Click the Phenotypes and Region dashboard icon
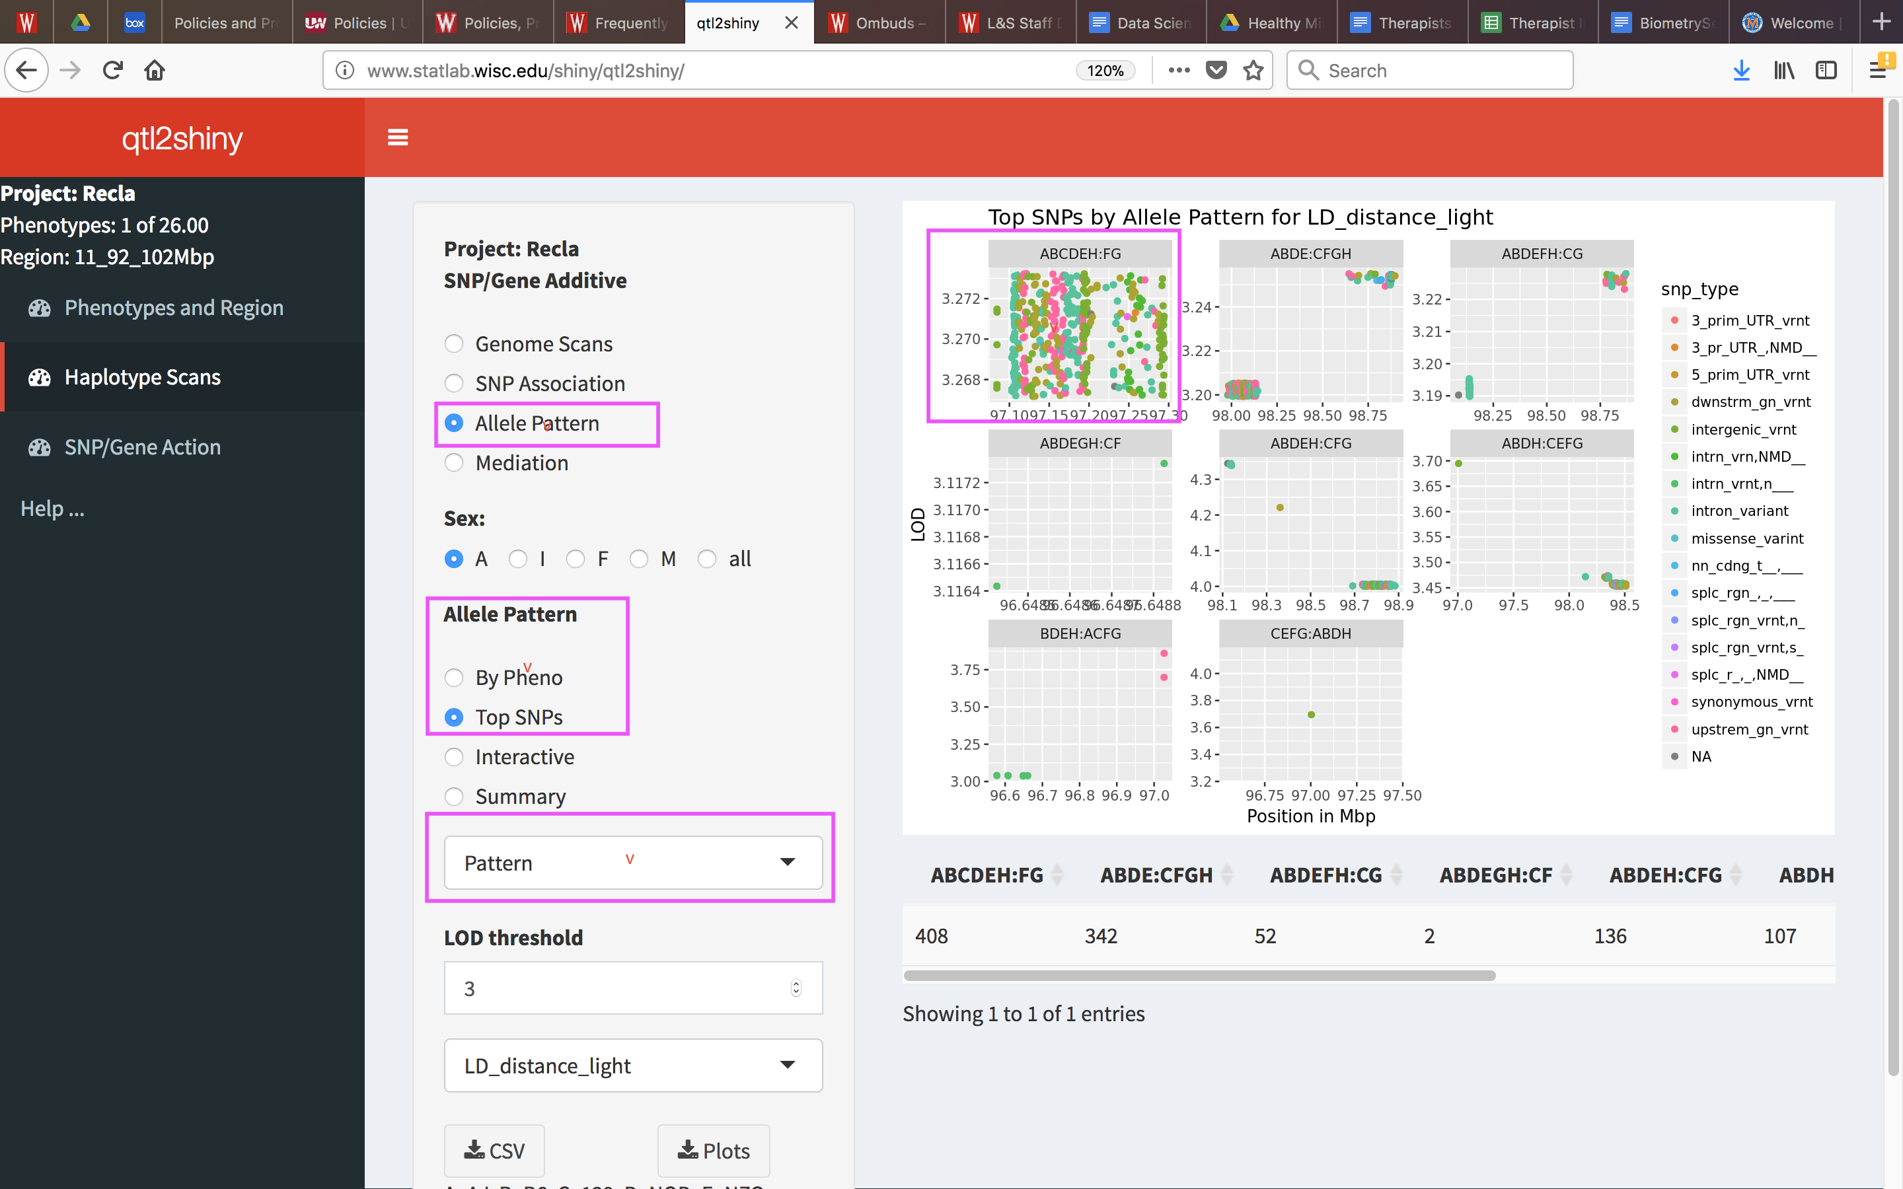This screenshot has height=1189, width=1903. click(40, 308)
